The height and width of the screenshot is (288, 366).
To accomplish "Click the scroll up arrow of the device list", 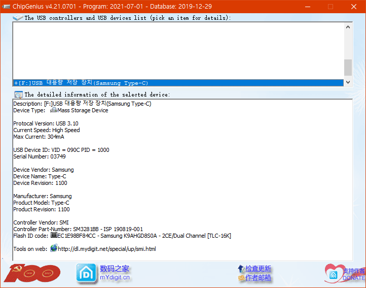I will (348, 27).
